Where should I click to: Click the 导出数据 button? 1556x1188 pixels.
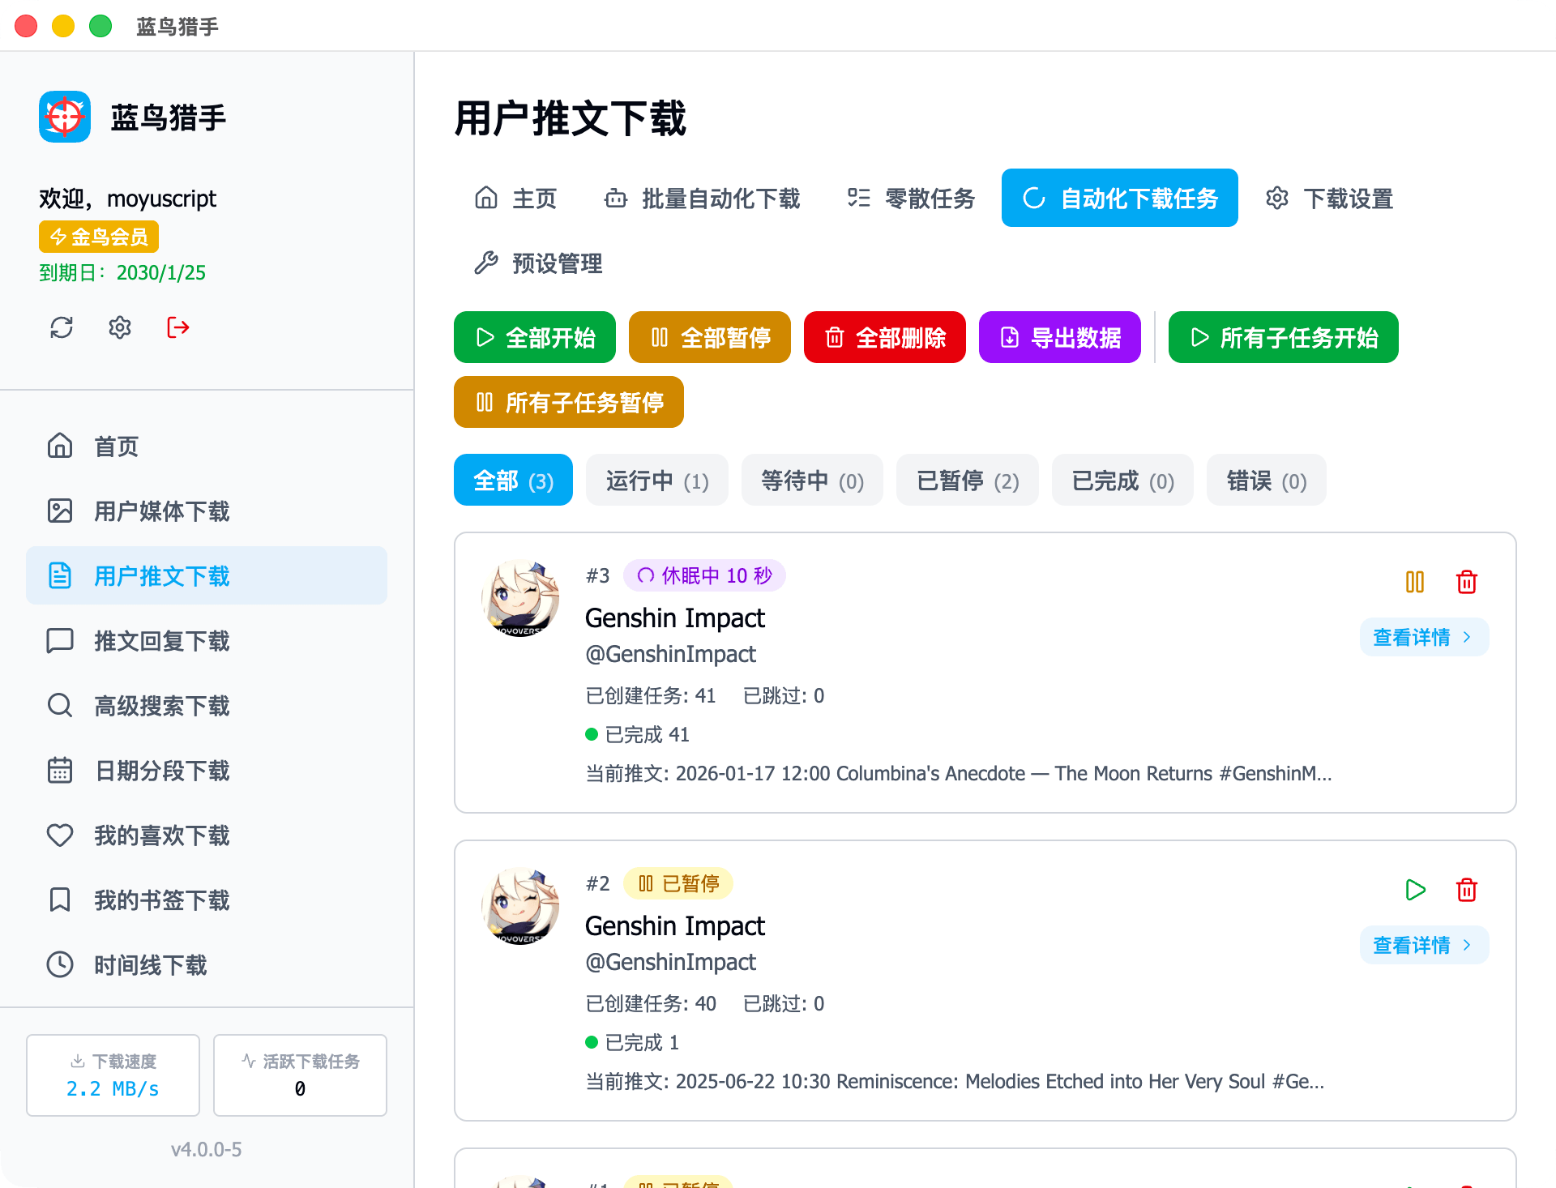(x=1059, y=337)
